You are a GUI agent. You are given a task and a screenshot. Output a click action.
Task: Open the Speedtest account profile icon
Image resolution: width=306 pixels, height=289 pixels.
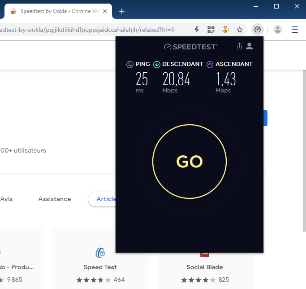click(249, 46)
